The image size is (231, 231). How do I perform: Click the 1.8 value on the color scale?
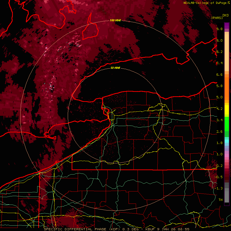219,143
